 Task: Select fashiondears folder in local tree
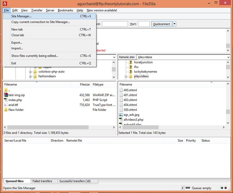pyautogui.click(x=47, y=76)
